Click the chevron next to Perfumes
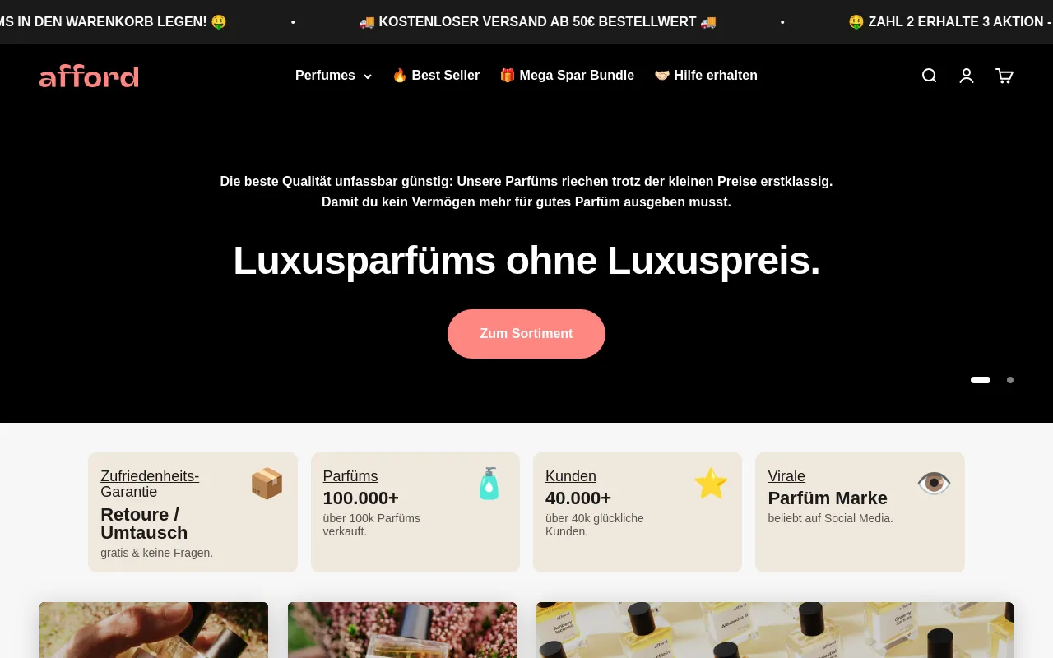Image resolution: width=1053 pixels, height=658 pixels. pos(368,76)
